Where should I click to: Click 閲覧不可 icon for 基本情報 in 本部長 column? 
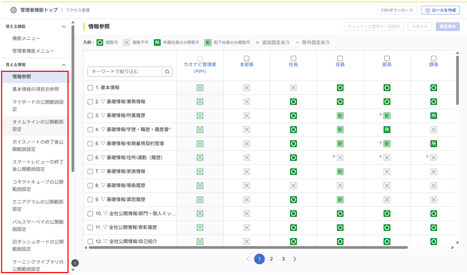247,88
